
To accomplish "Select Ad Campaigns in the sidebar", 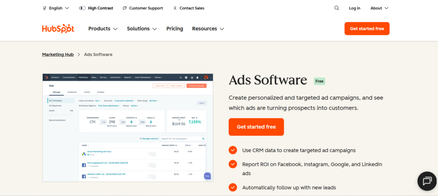I will click(61, 101).
